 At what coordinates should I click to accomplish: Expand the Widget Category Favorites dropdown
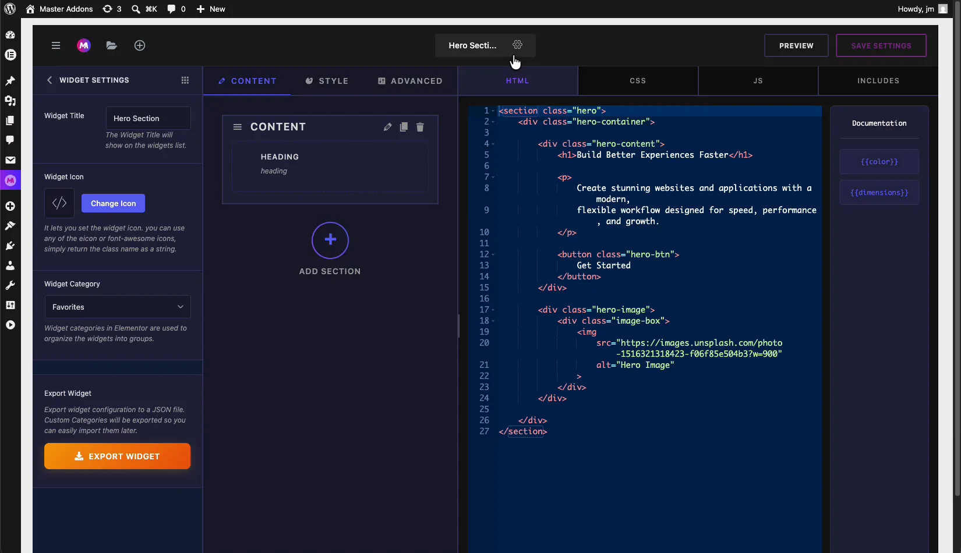coord(118,307)
